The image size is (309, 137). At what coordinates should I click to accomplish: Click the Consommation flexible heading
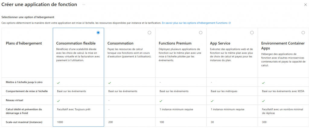(x=76, y=43)
